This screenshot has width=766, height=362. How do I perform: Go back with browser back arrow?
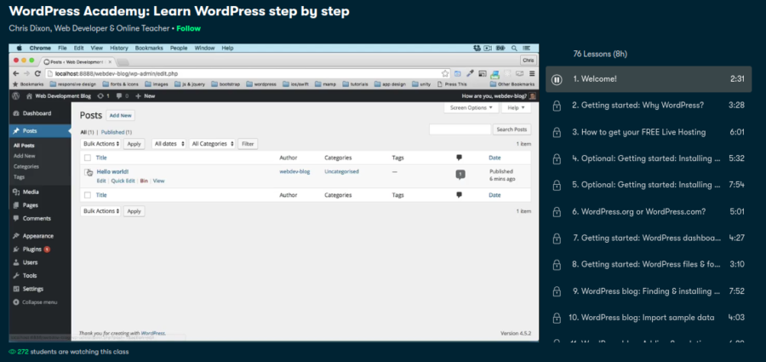pyautogui.click(x=16, y=73)
